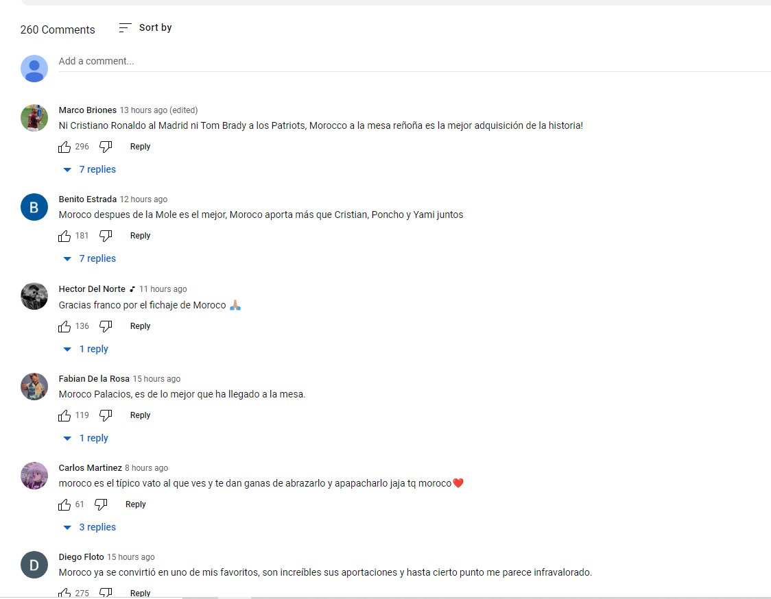Screen dimensions: 771x599
Task: Expand 1 reply under Fabian De la Rosa
Action: coord(86,438)
